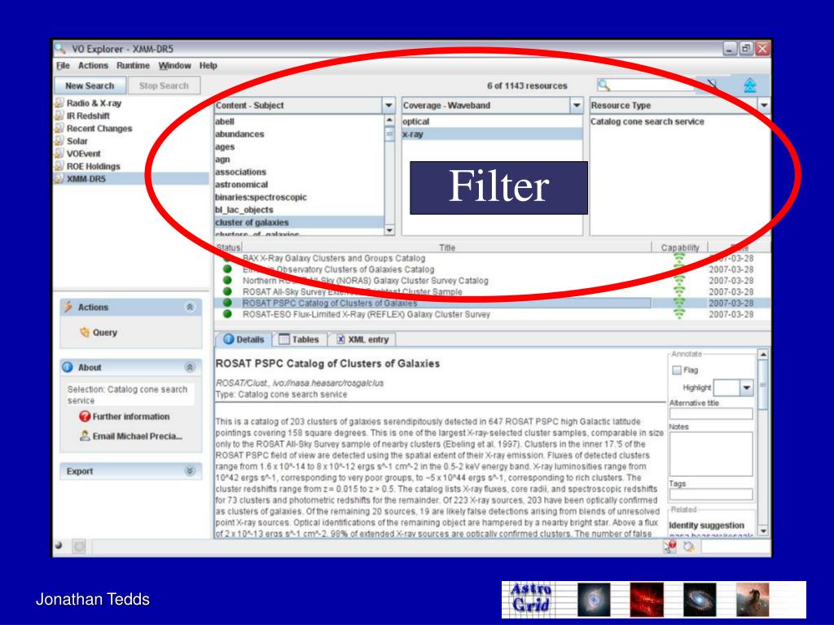Click the lightning Actions panel icon

pos(68,307)
